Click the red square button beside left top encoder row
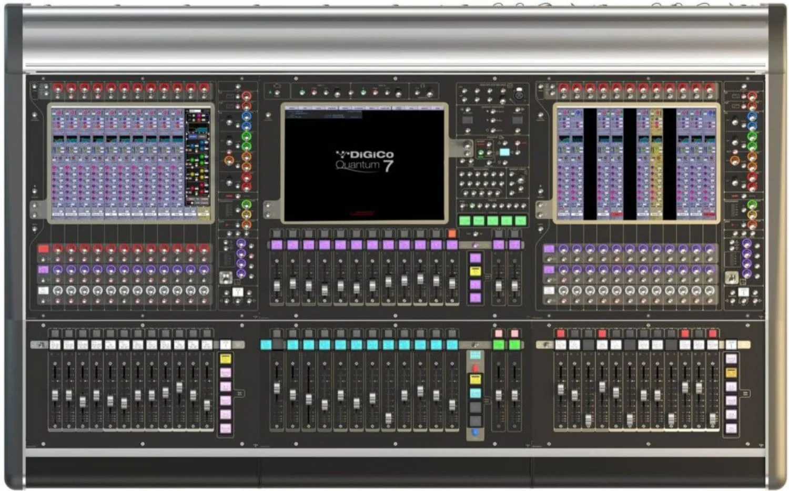The image size is (789, 491). pyautogui.click(x=43, y=249)
